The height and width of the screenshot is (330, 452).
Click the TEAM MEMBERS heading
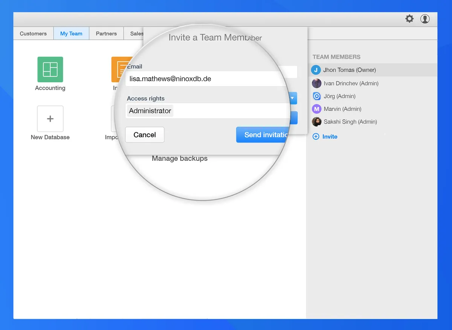(x=336, y=57)
